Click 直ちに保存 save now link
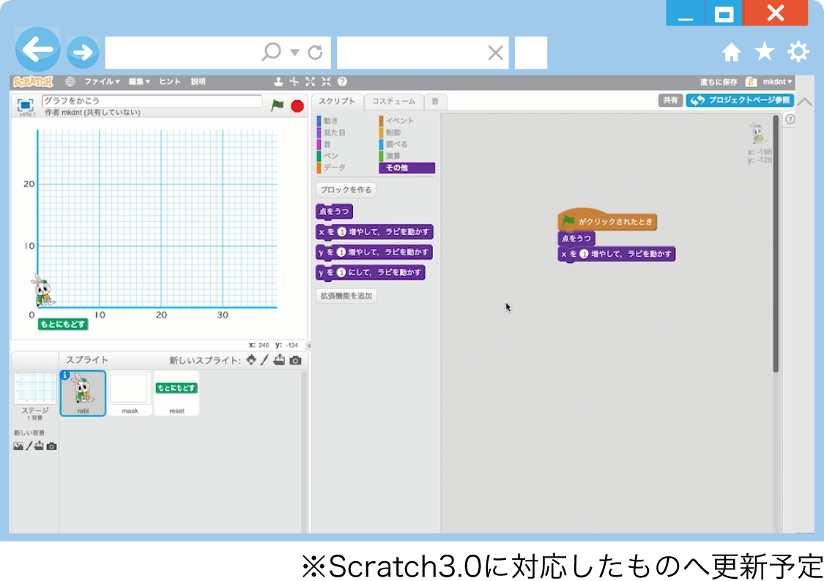824x581 pixels. (x=719, y=82)
